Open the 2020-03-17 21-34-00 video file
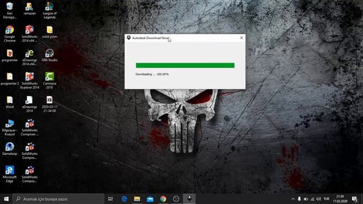The image size is (363, 204). click(49, 104)
